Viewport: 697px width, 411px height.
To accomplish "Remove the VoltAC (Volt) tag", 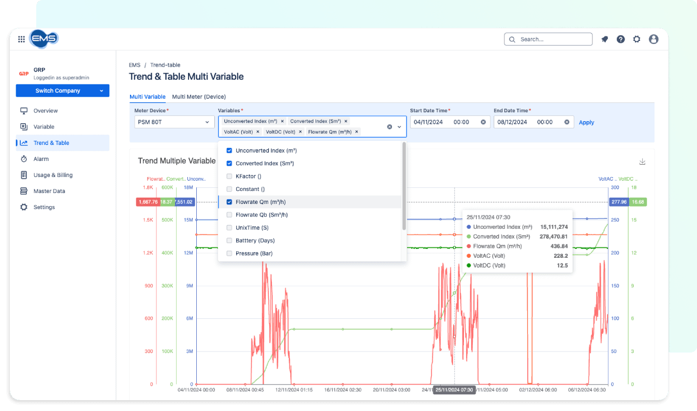I will [258, 132].
